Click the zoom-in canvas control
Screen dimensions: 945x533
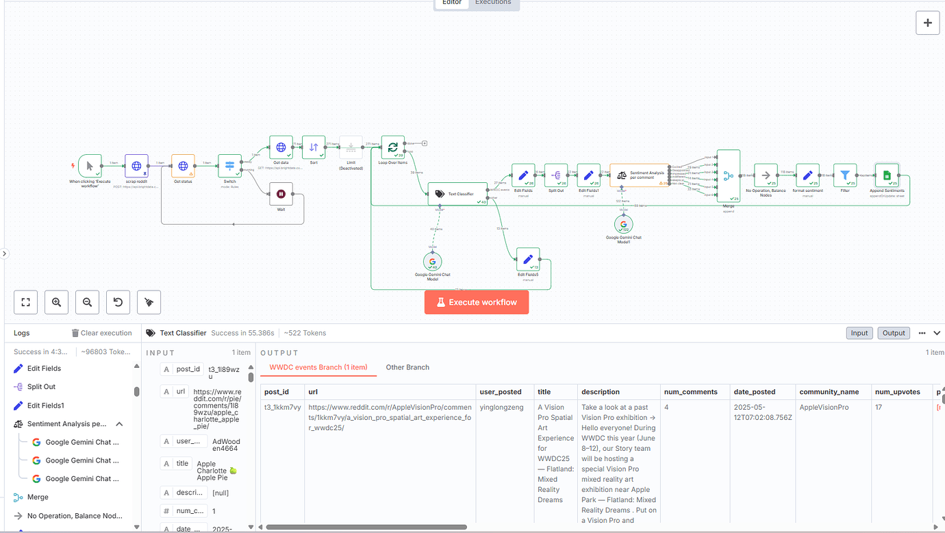[56, 301]
